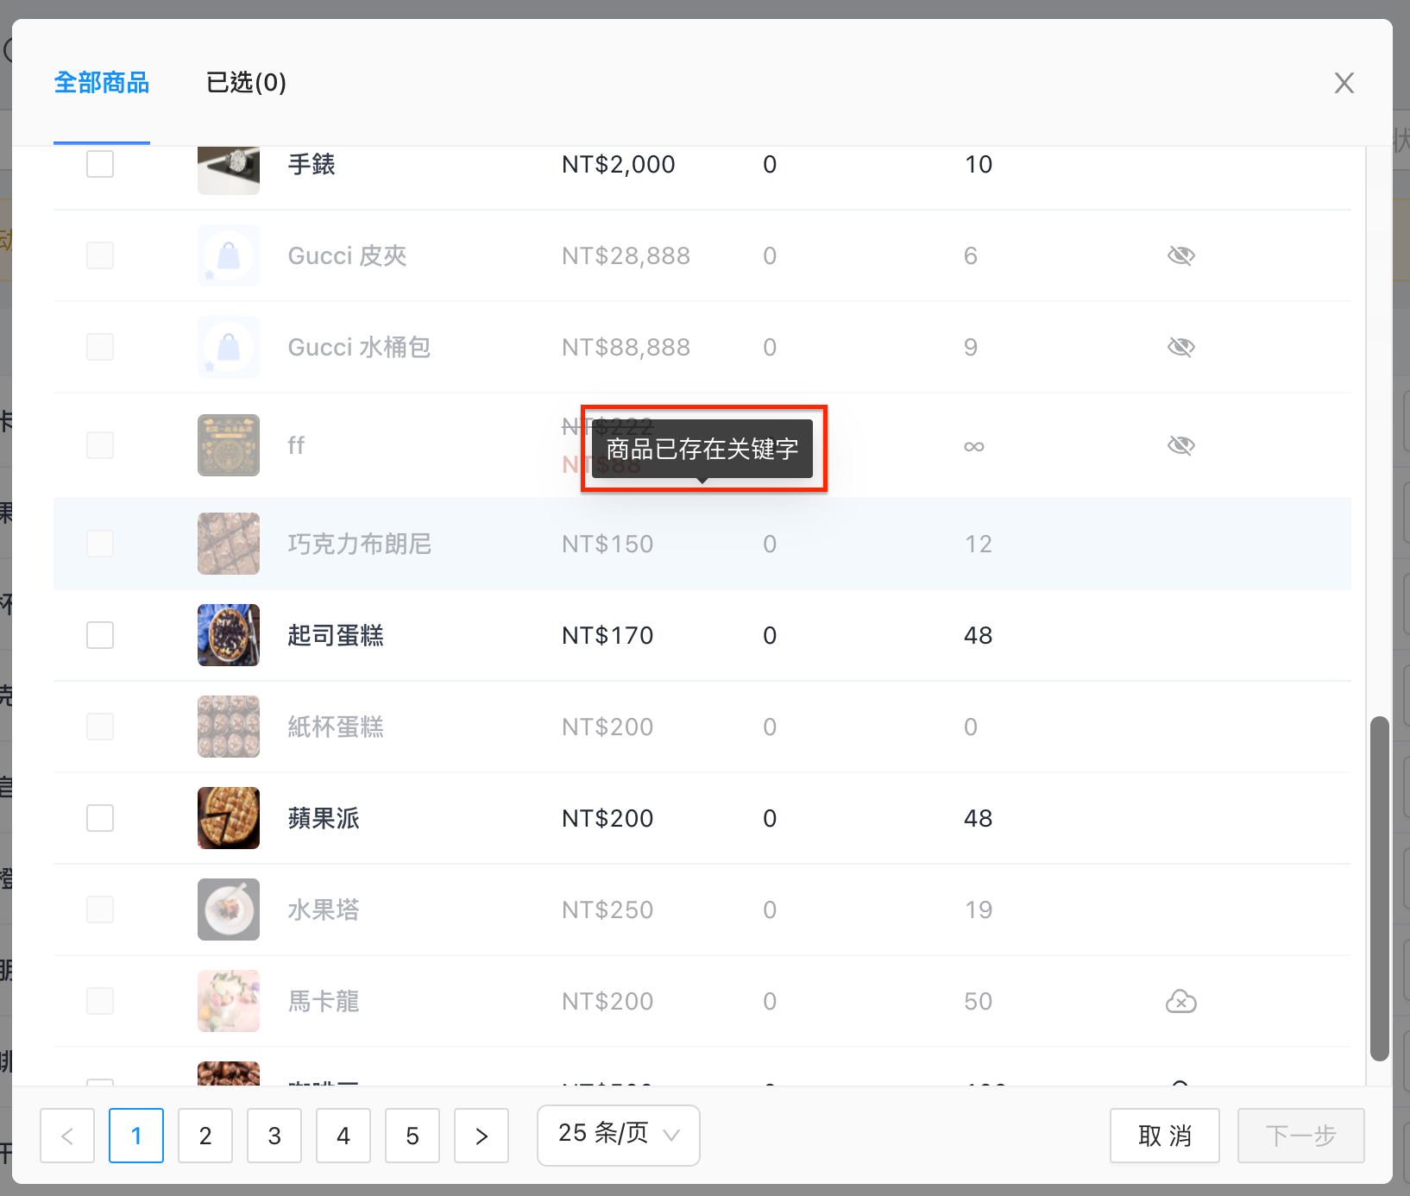Go to page 5

coord(412,1136)
